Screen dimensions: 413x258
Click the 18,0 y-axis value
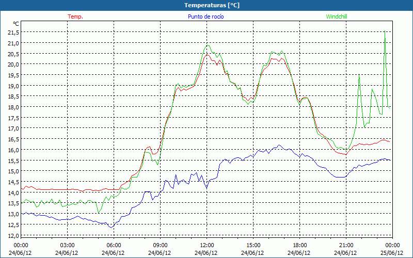(x=14, y=107)
